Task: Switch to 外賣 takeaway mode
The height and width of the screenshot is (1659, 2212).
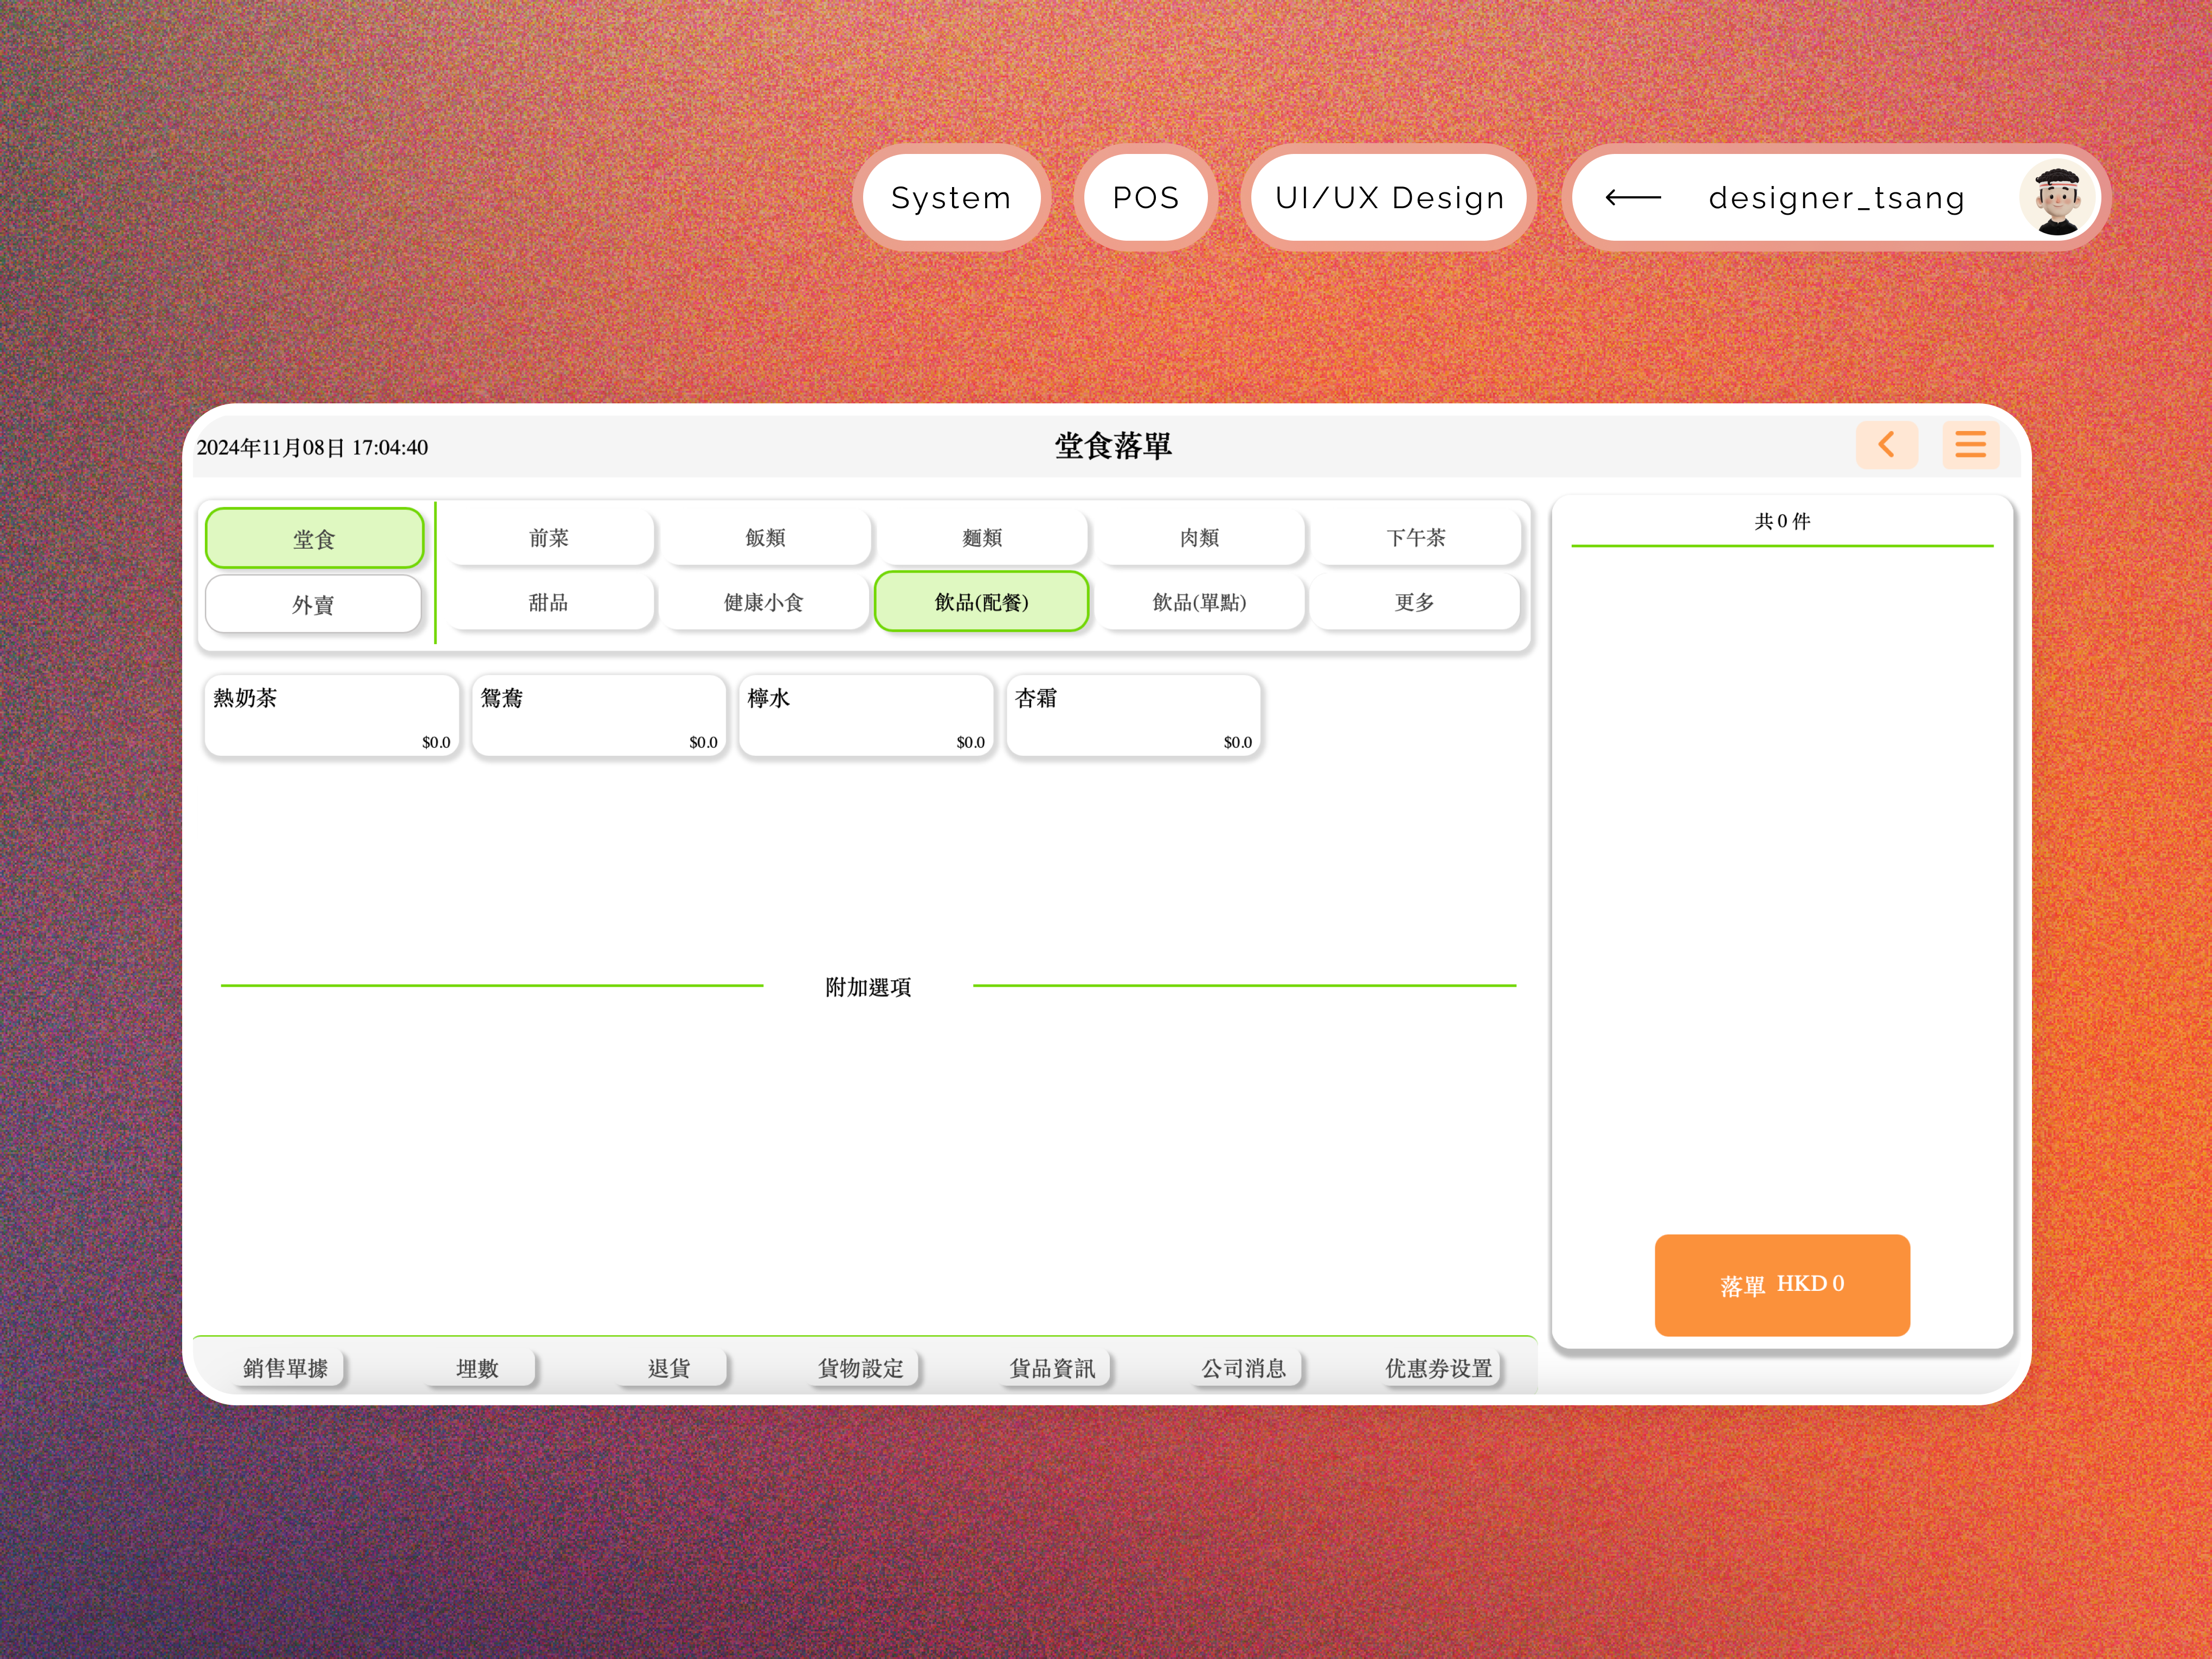Action: (x=313, y=603)
